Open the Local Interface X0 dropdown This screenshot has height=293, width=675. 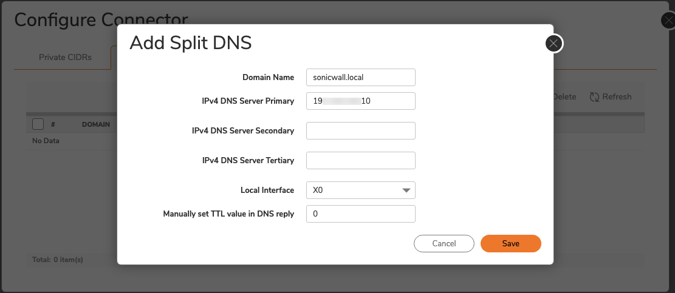tap(352, 190)
